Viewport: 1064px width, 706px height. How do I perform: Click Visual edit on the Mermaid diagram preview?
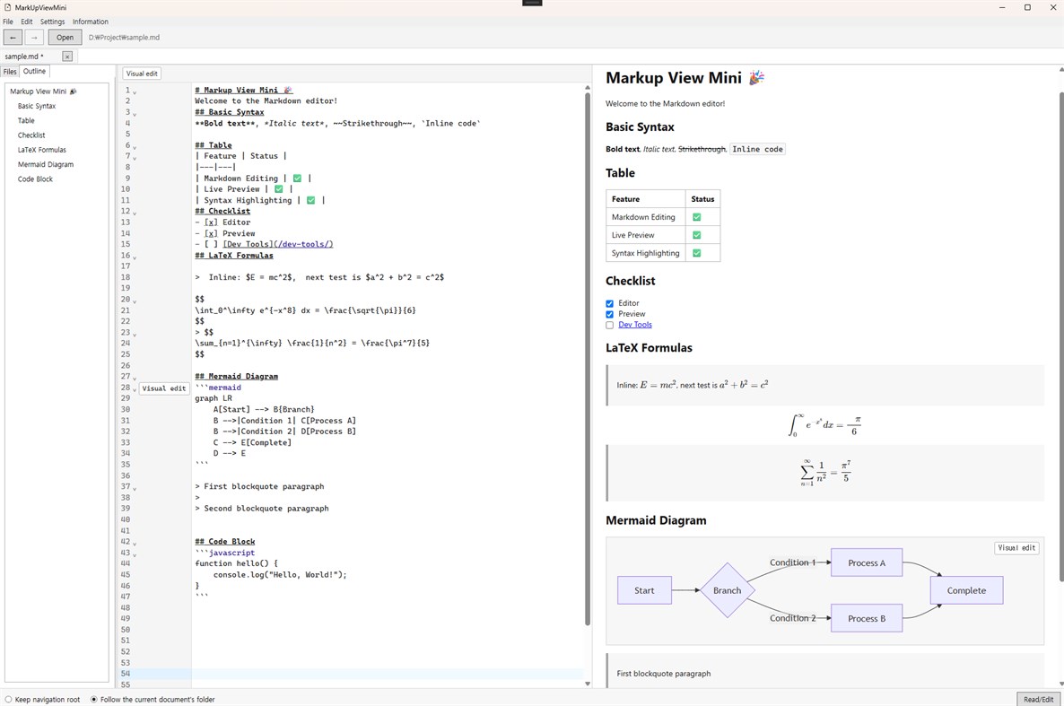click(1016, 548)
